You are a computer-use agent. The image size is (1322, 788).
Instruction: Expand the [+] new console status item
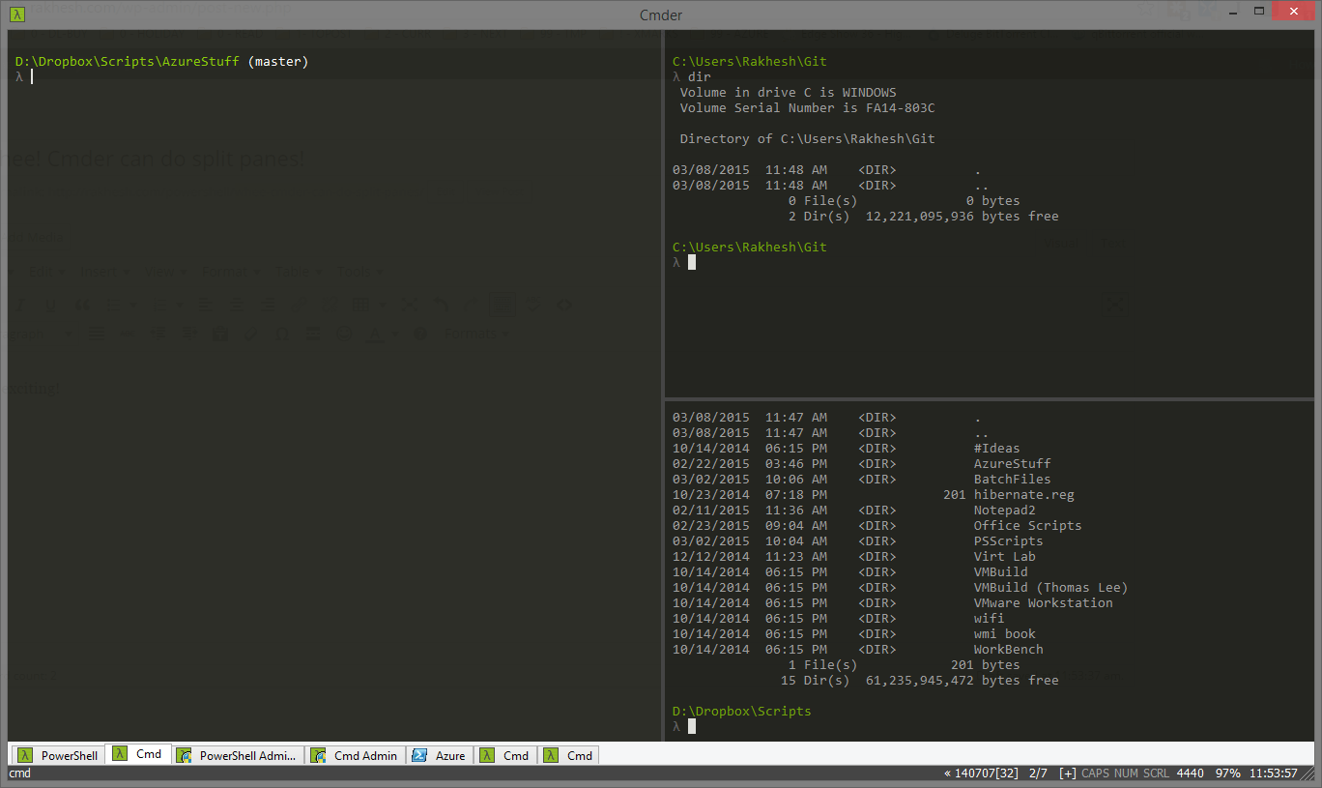(x=1067, y=773)
